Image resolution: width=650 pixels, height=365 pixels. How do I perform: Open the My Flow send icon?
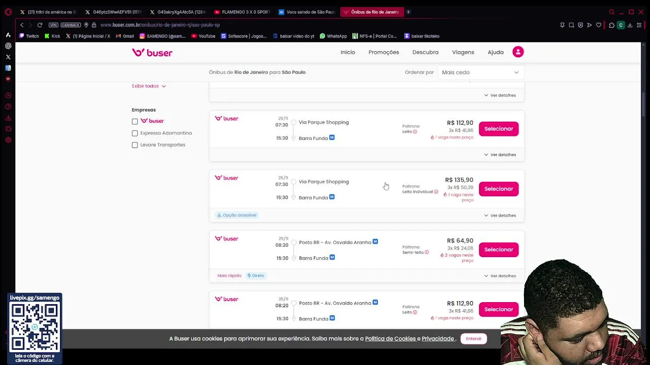pyautogui.click(x=590, y=25)
